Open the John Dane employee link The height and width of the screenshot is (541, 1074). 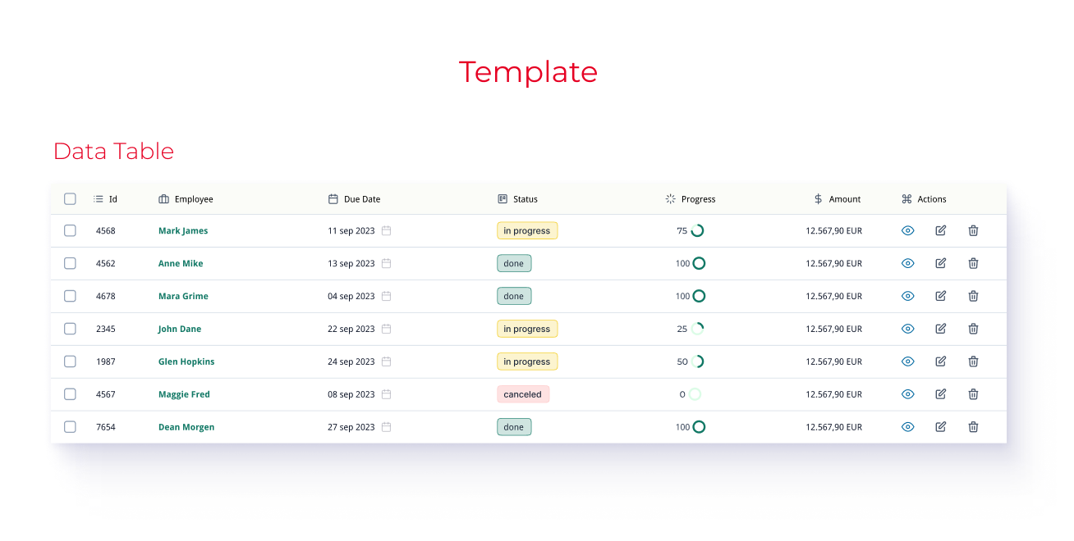180,329
